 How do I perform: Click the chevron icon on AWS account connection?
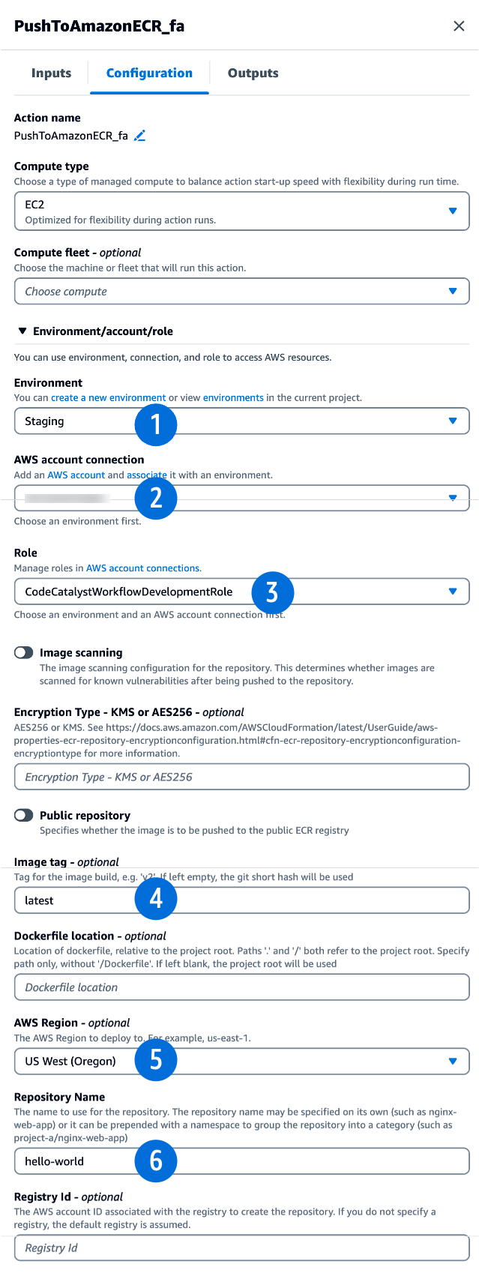453,498
